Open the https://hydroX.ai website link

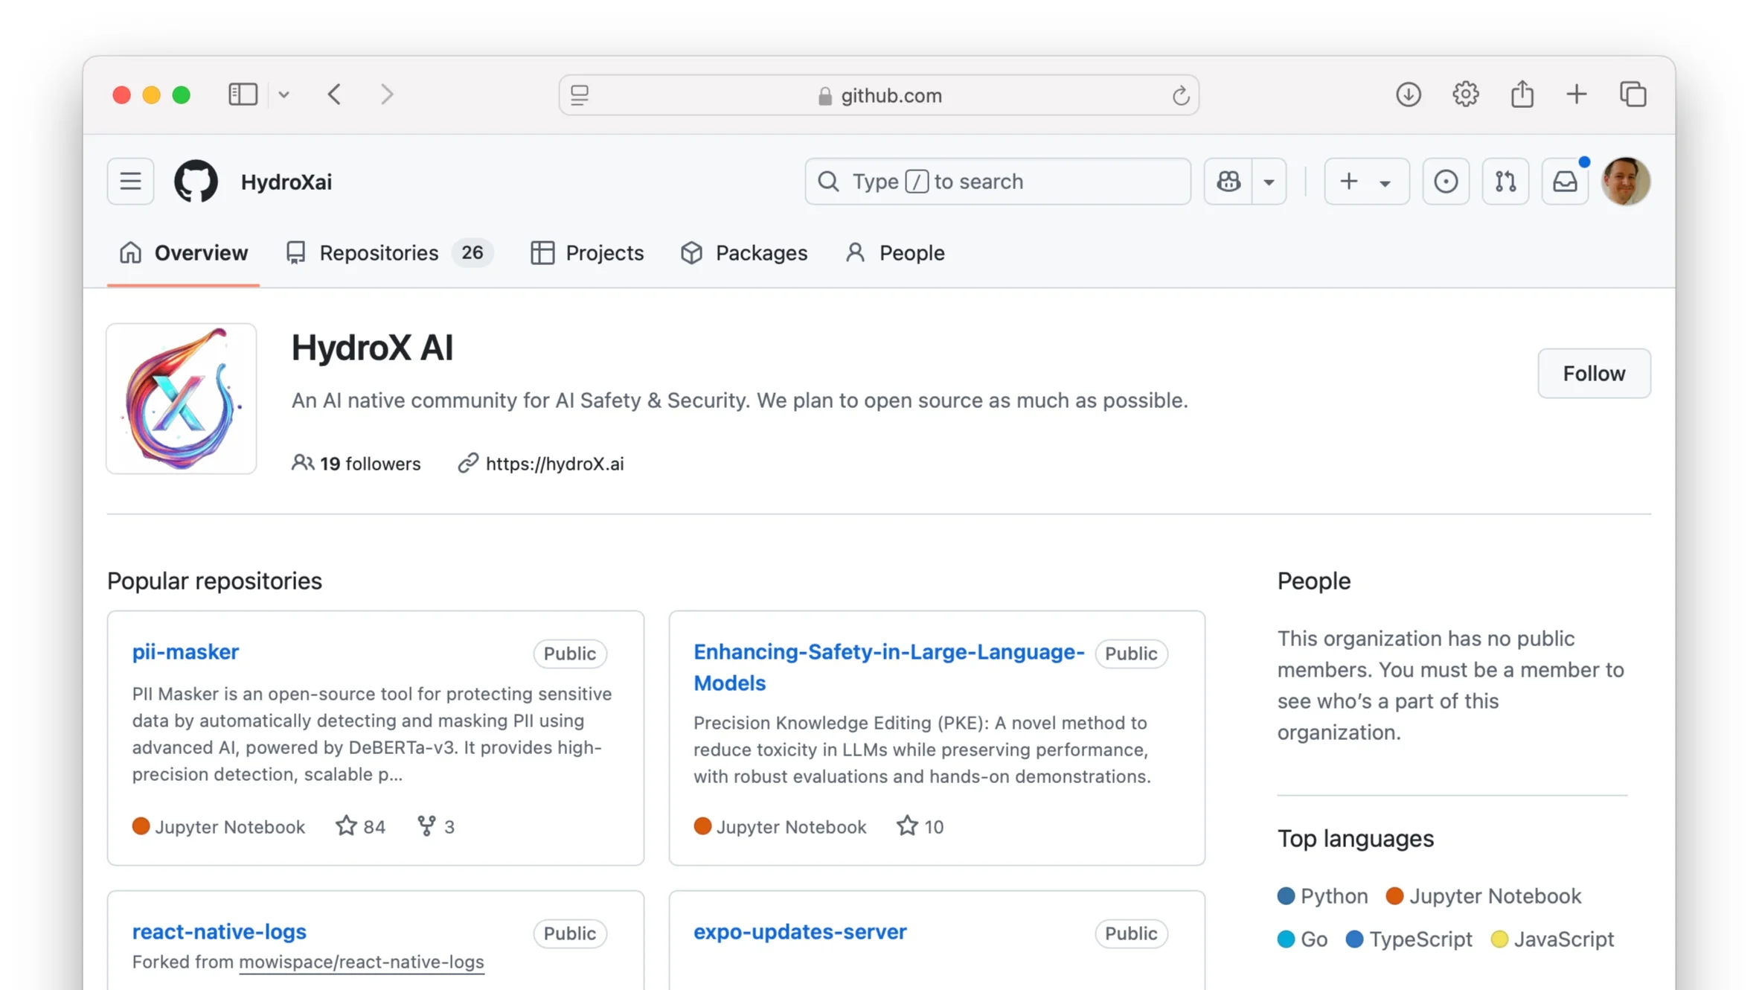pos(554,464)
